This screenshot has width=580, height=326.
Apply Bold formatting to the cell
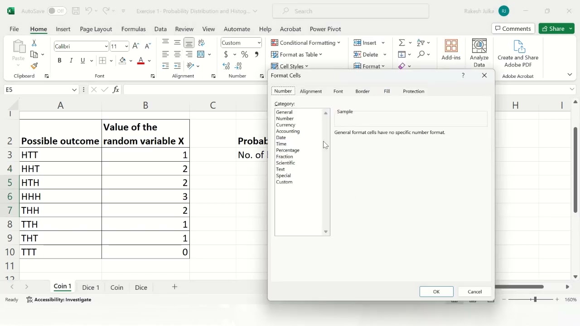[x=59, y=61]
